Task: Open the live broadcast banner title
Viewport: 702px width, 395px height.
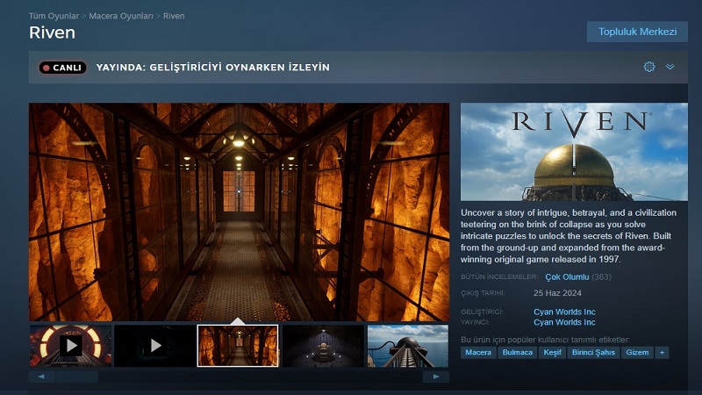Action: [x=212, y=68]
